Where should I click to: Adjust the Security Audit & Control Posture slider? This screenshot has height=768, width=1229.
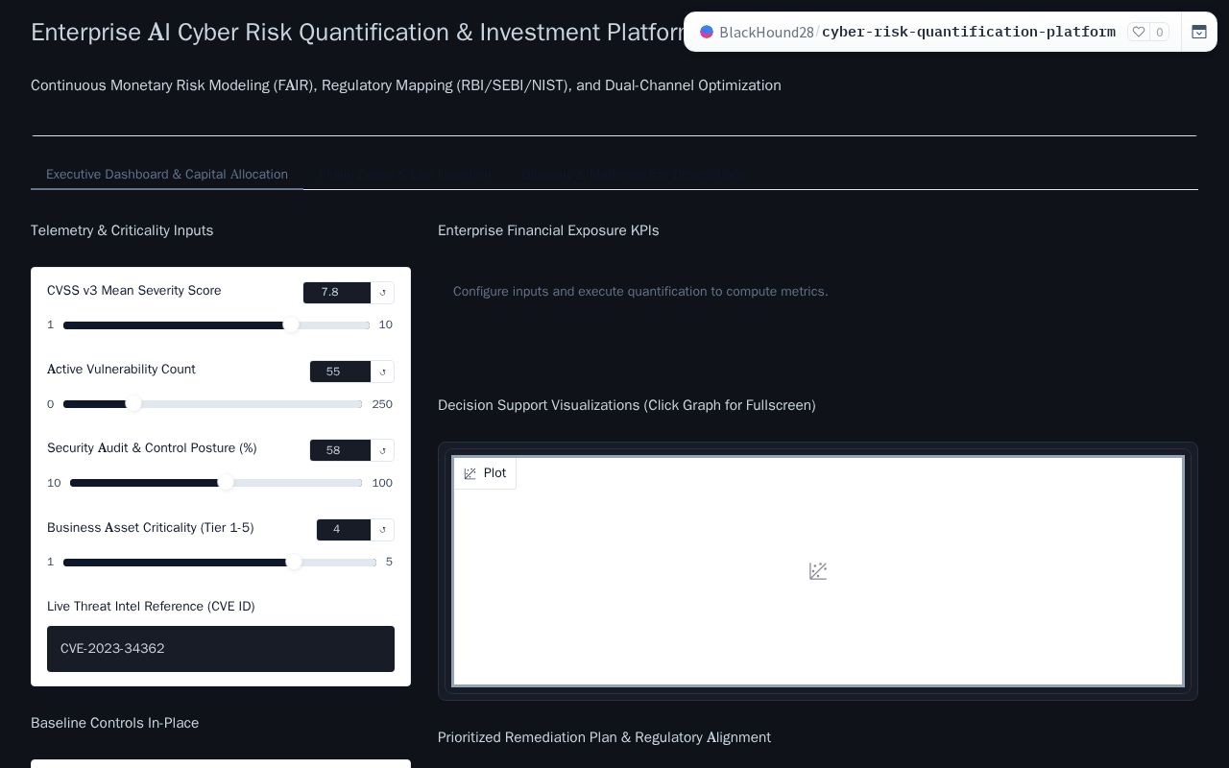click(x=216, y=483)
